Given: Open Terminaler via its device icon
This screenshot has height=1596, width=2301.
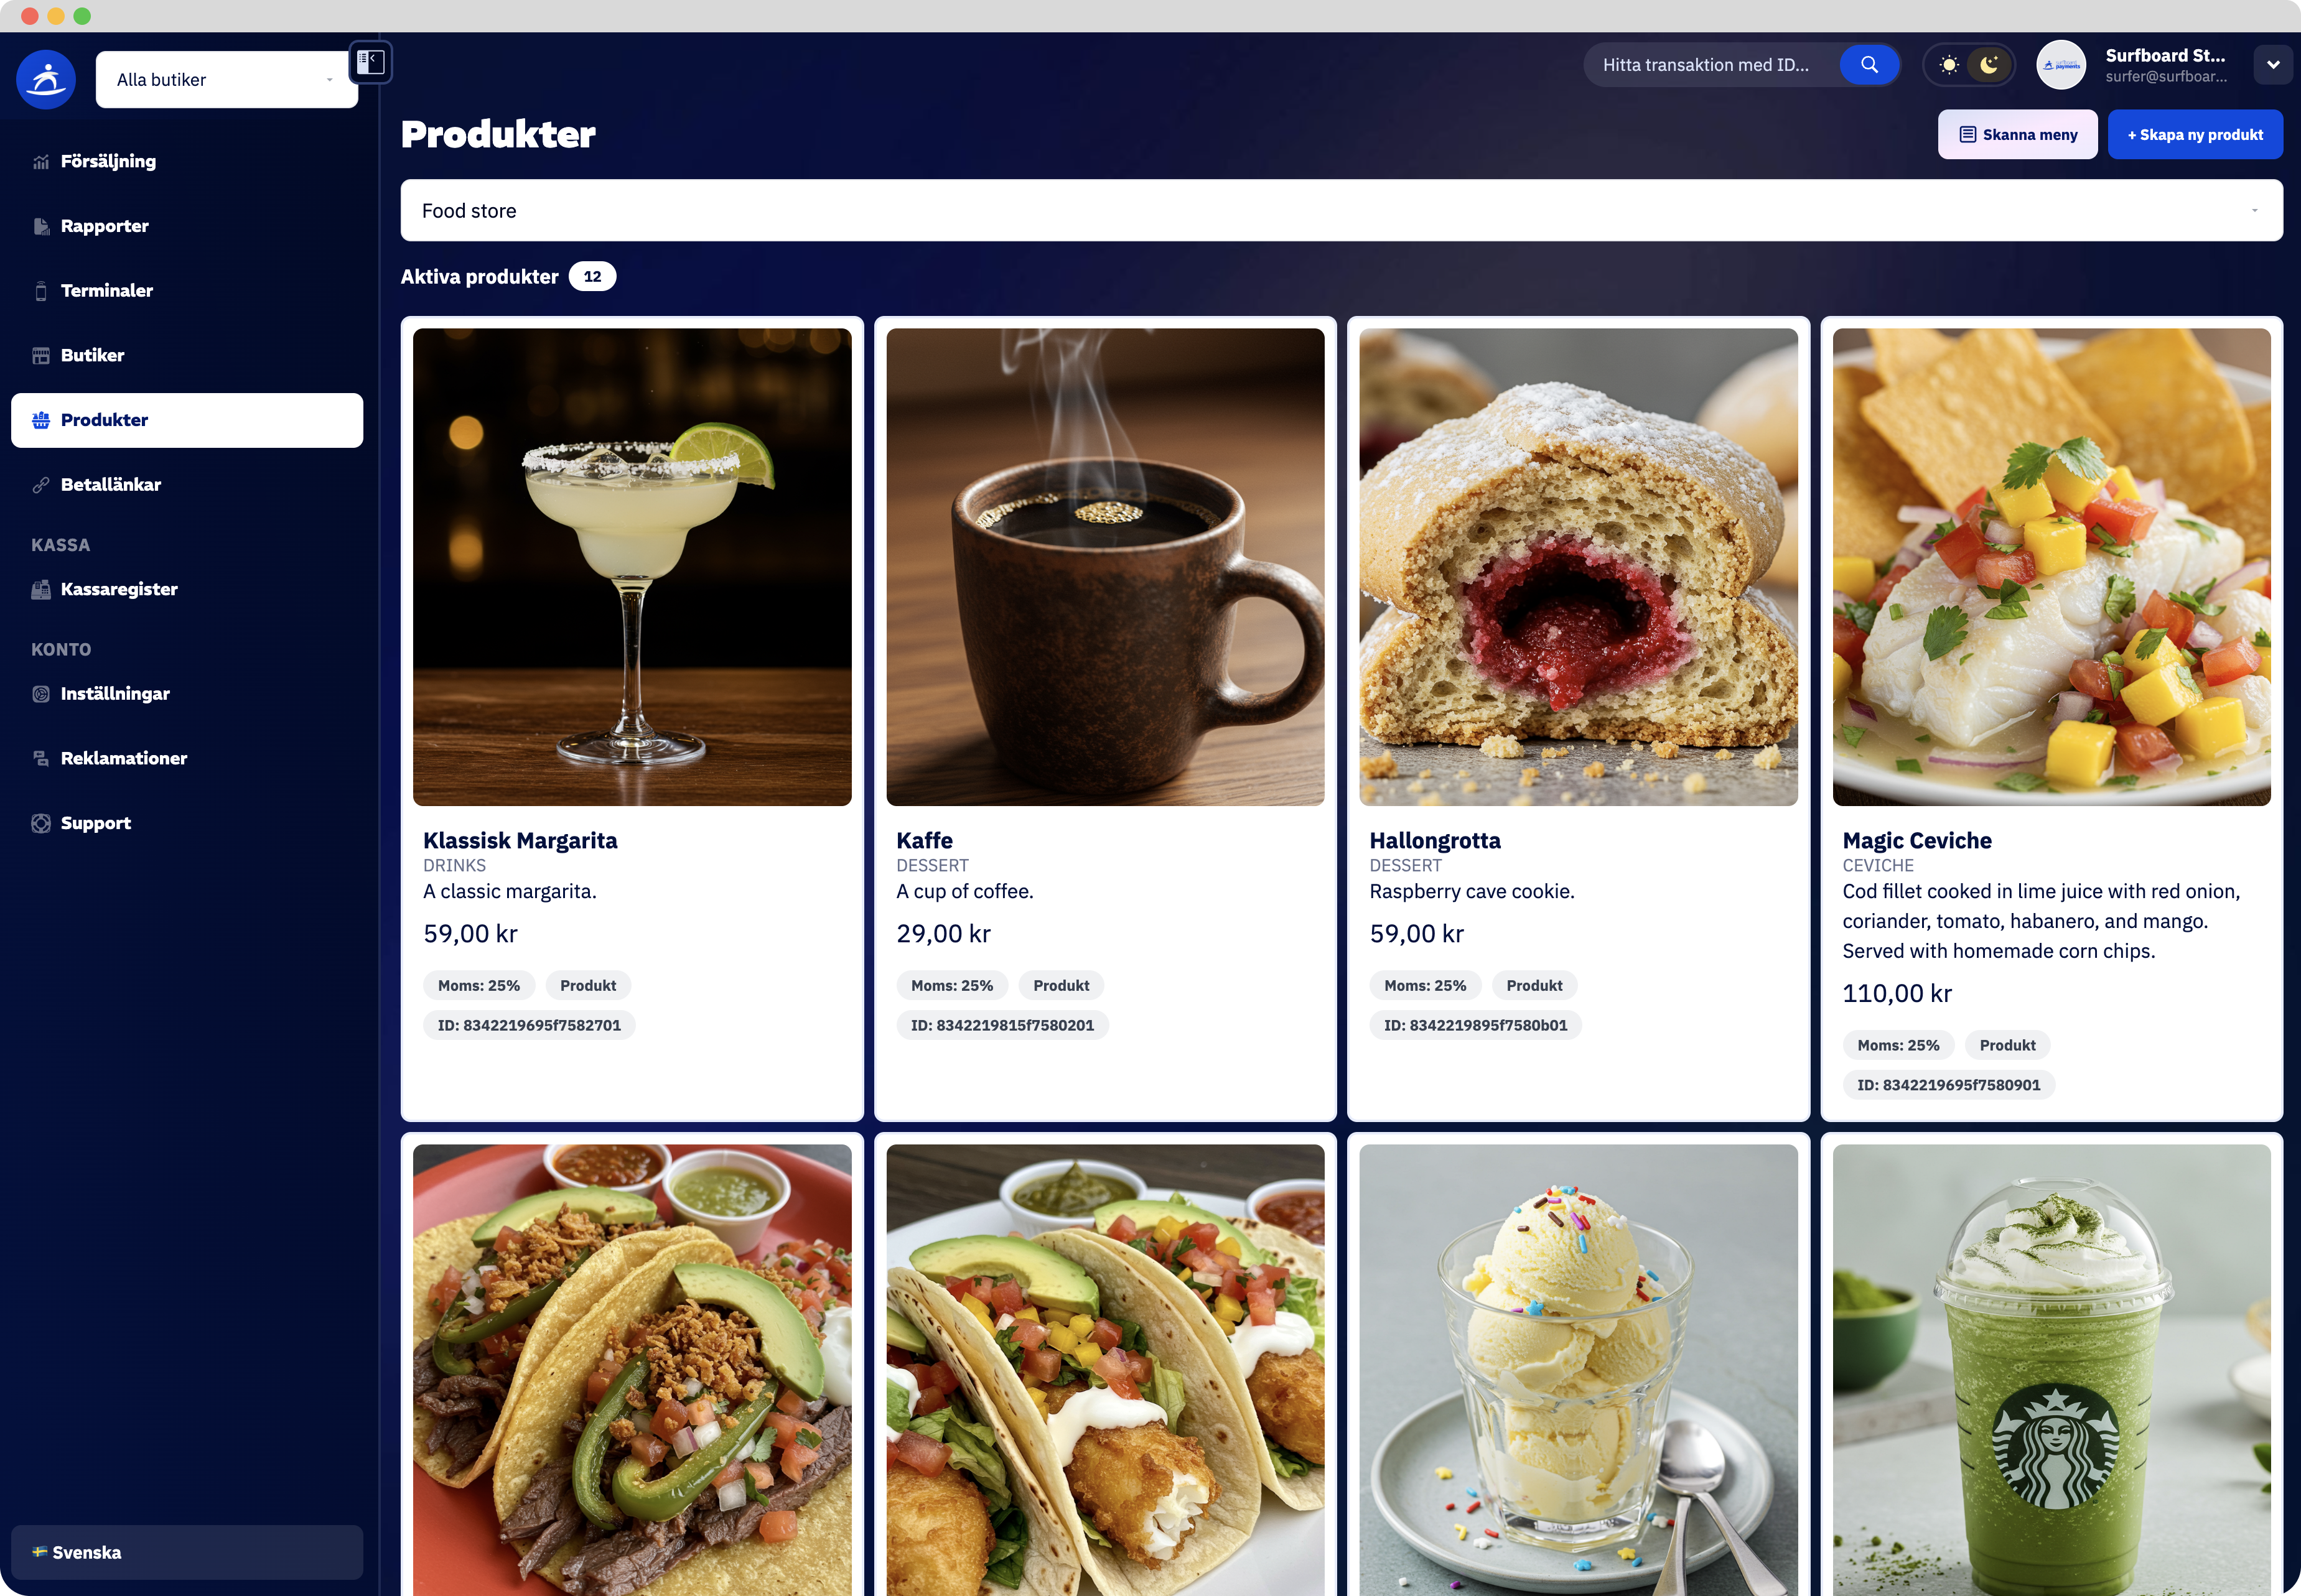Looking at the screenshot, I should click(41, 291).
